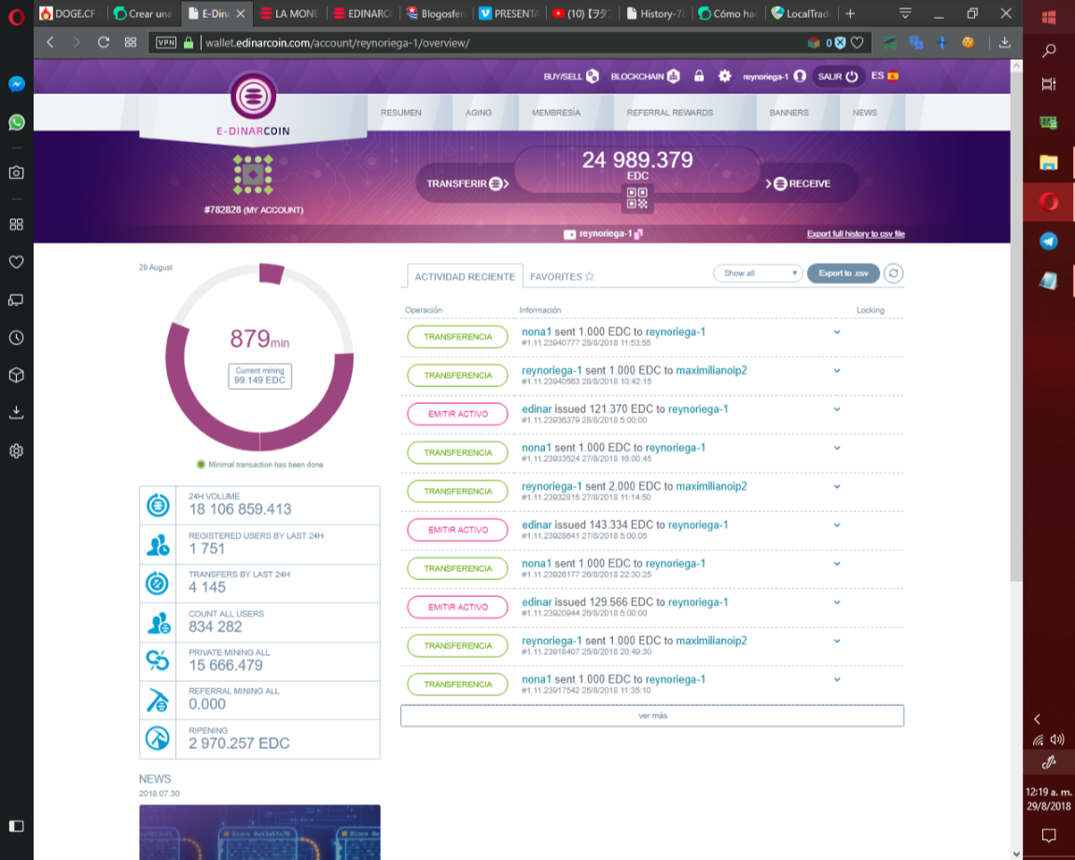Viewport: 1075px width, 860px height.
Task: Open new browser tab
Action: [850, 13]
